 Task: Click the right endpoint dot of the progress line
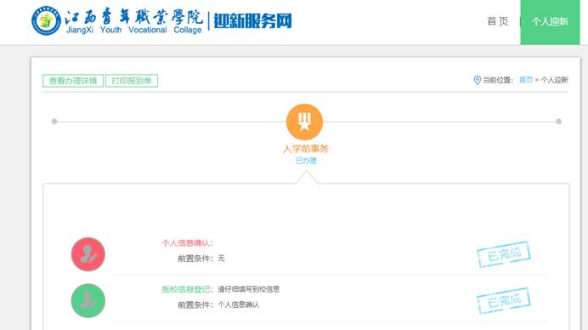(x=559, y=122)
